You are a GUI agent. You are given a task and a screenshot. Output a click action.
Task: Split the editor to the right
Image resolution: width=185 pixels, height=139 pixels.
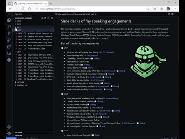pos(172,14)
